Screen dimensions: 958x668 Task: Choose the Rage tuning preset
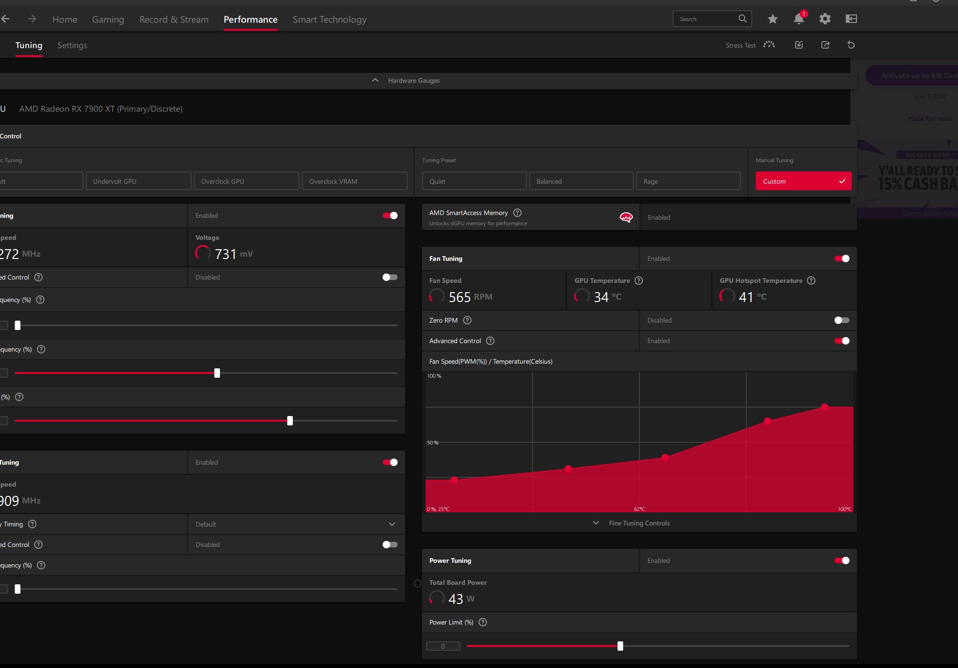[689, 181]
